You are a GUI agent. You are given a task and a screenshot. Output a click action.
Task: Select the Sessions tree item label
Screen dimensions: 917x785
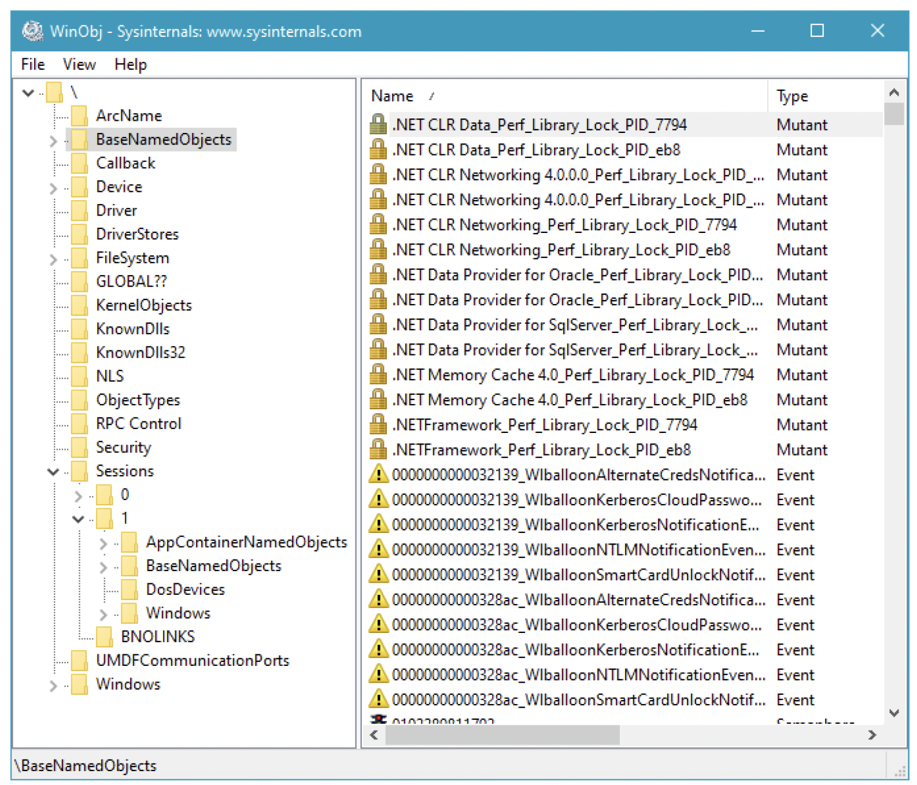125,471
